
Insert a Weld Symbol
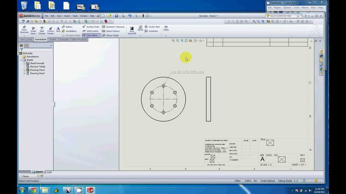(x=90, y=31)
